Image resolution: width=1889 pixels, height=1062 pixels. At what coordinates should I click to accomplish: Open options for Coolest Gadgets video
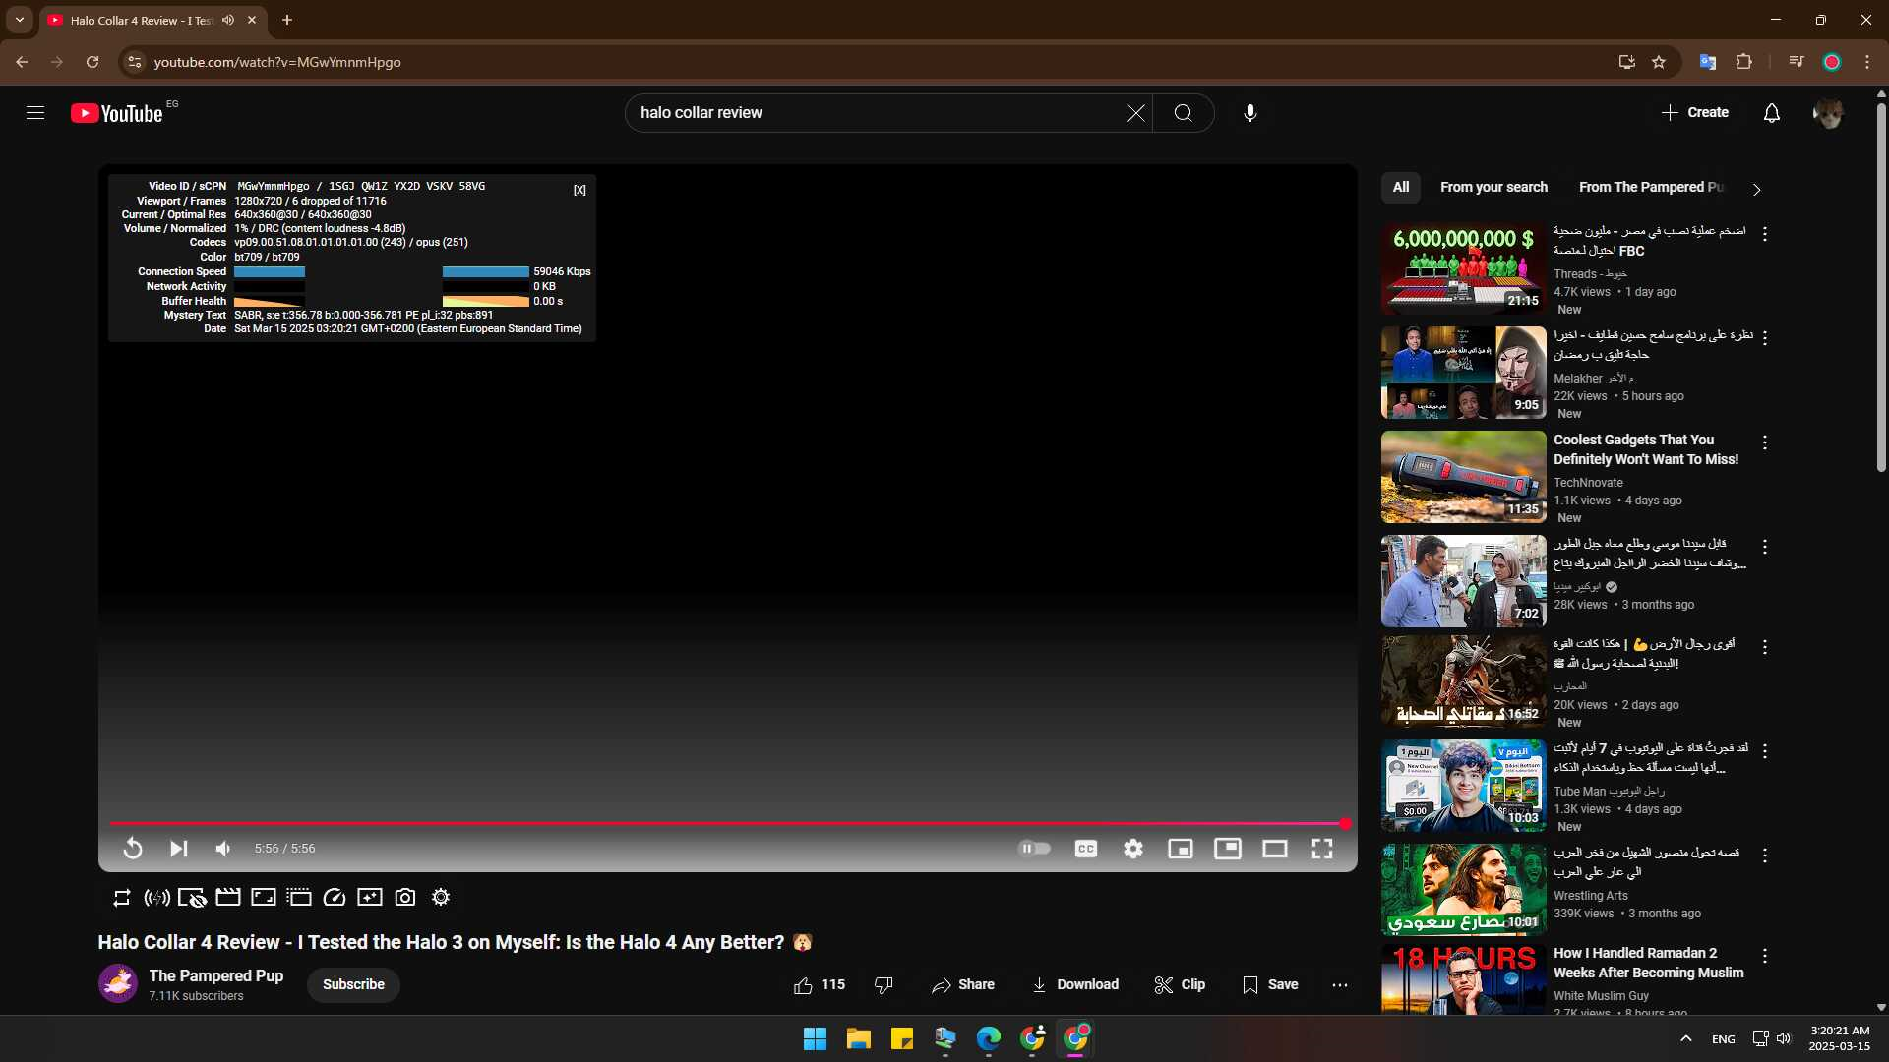[x=1765, y=442]
